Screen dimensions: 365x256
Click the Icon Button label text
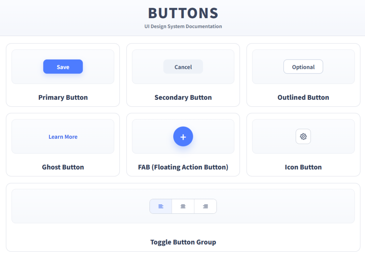click(303, 167)
